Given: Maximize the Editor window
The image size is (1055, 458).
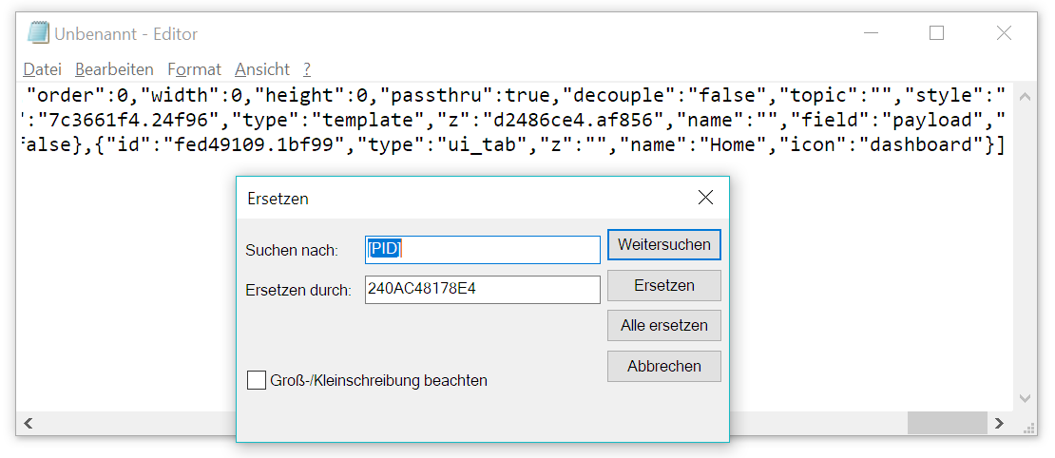Looking at the screenshot, I should pyautogui.click(x=936, y=33).
